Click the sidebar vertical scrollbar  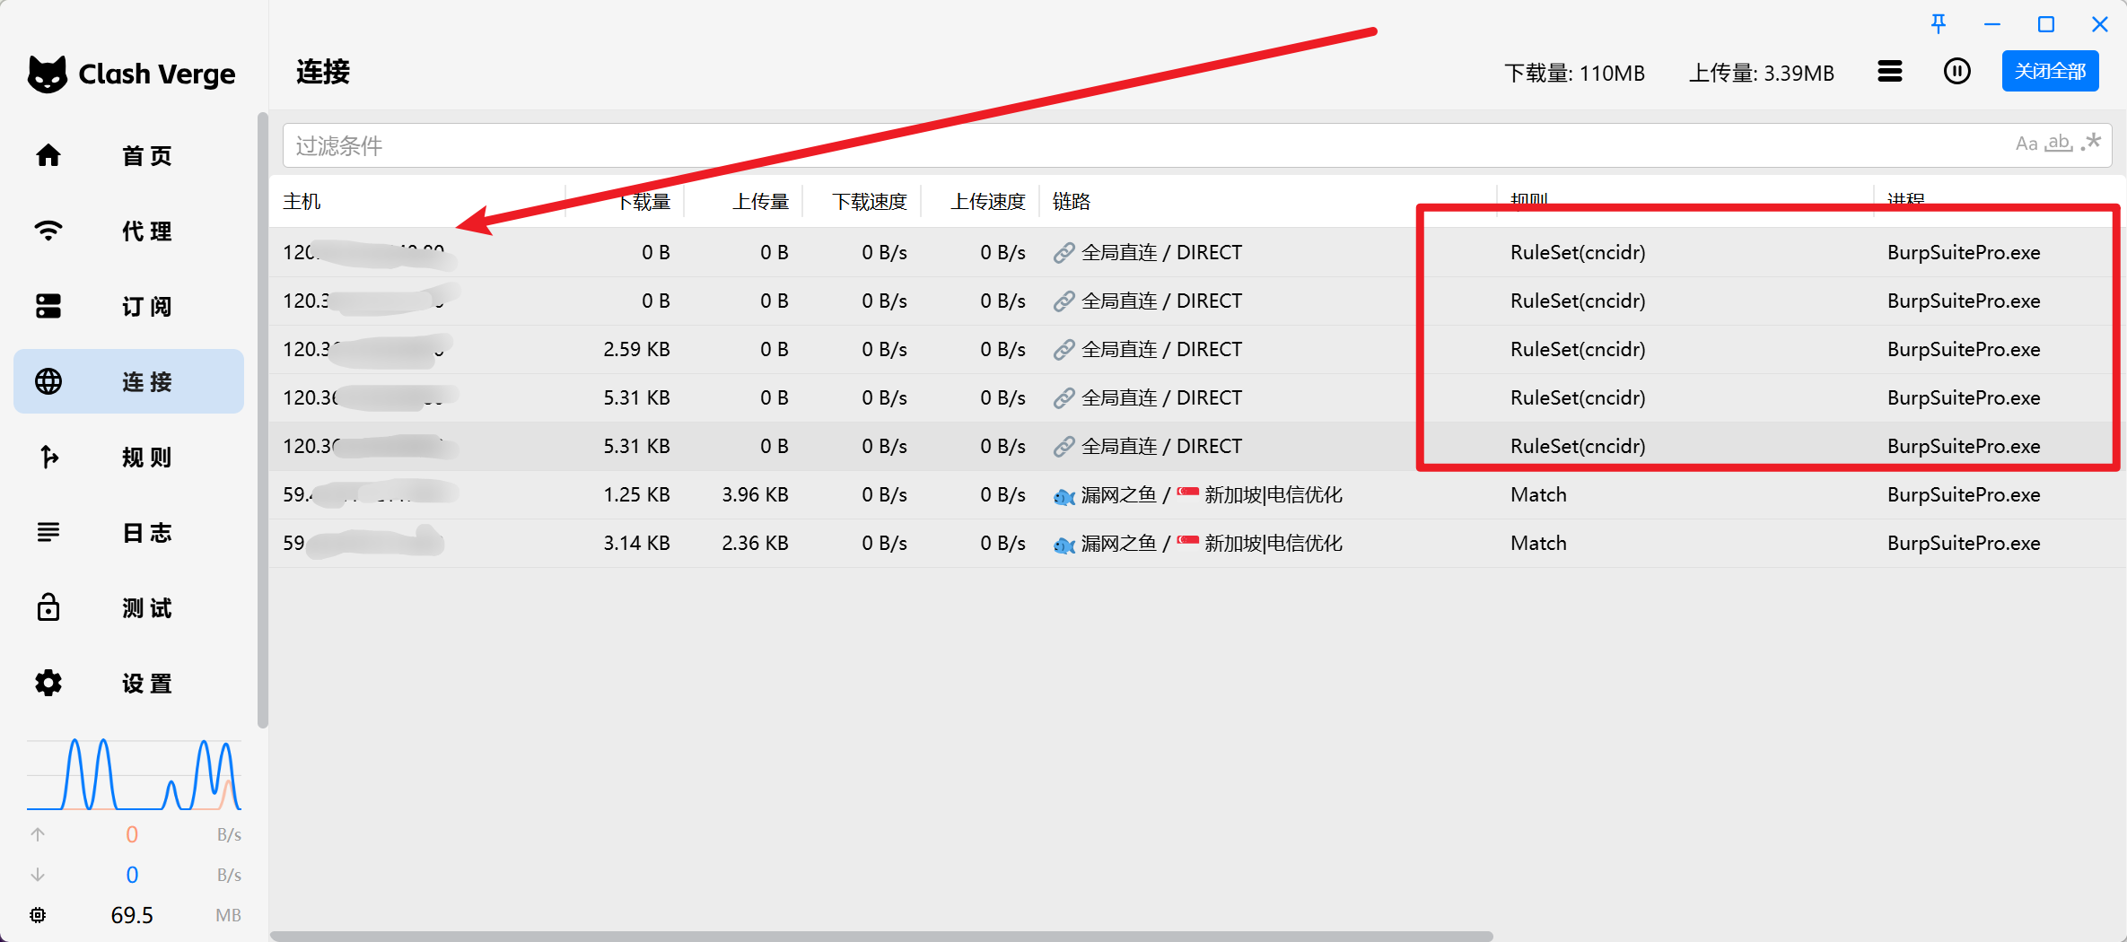coord(263,420)
